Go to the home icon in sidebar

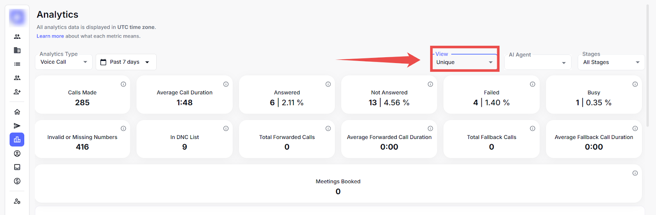(x=17, y=112)
